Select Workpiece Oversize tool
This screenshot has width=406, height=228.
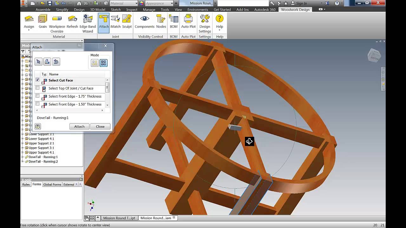point(57,23)
